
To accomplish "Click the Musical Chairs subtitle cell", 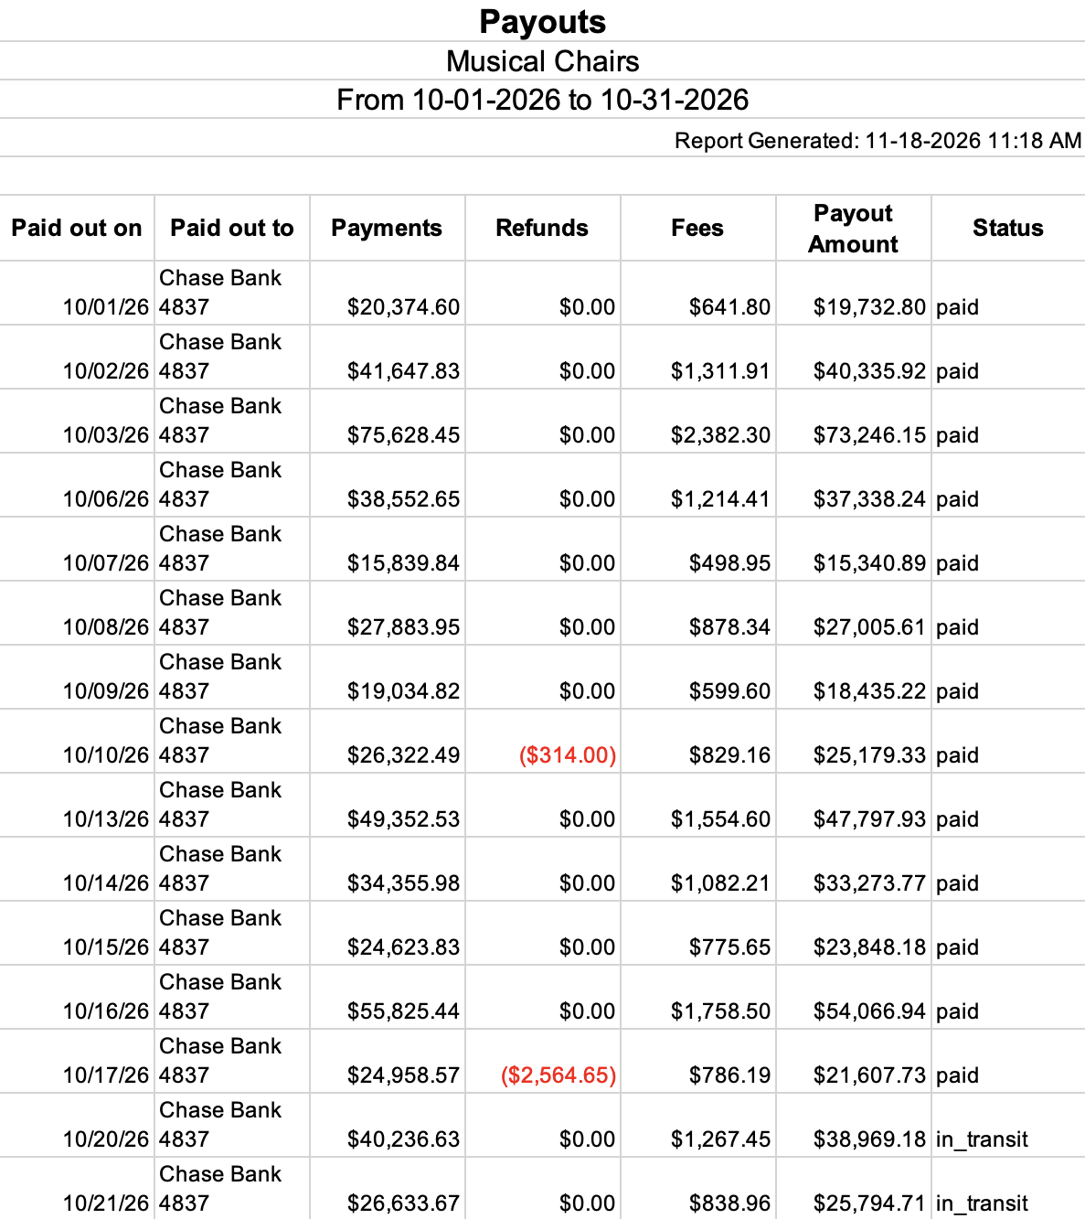I will tap(542, 61).
